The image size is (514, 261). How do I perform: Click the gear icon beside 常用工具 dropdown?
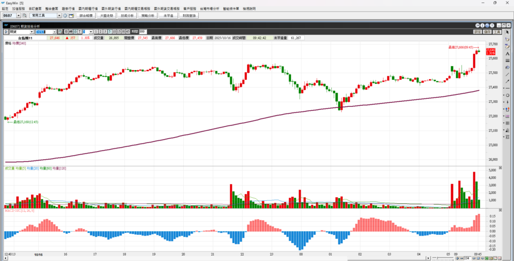point(65,16)
